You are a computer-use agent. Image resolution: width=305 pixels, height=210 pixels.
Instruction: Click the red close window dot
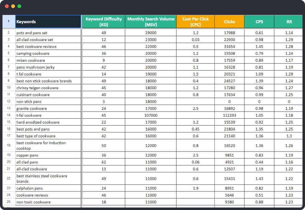coord(7,6)
